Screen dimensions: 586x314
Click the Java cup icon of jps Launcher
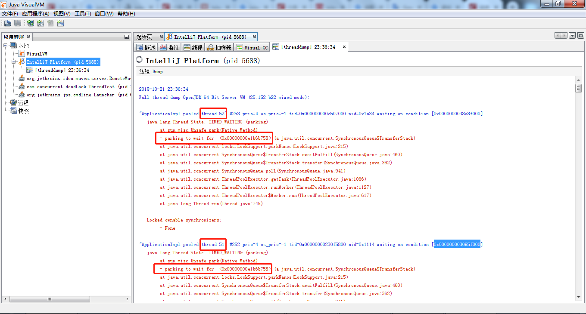click(22, 95)
